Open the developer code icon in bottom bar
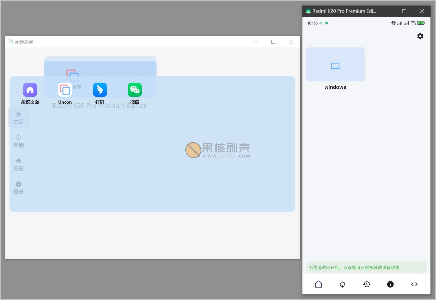Viewport: 436px width, 300px height. [414, 284]
